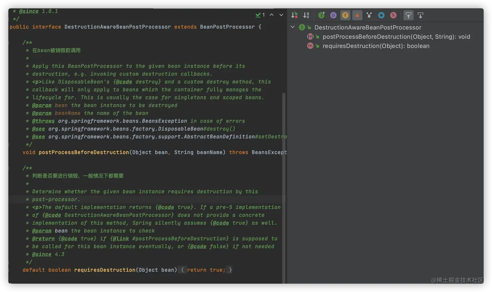The width and height of the screenshot is (492, 292).
Task: Toggle Sort by Visibility in Structure toolbar
Action: [294, 15]
